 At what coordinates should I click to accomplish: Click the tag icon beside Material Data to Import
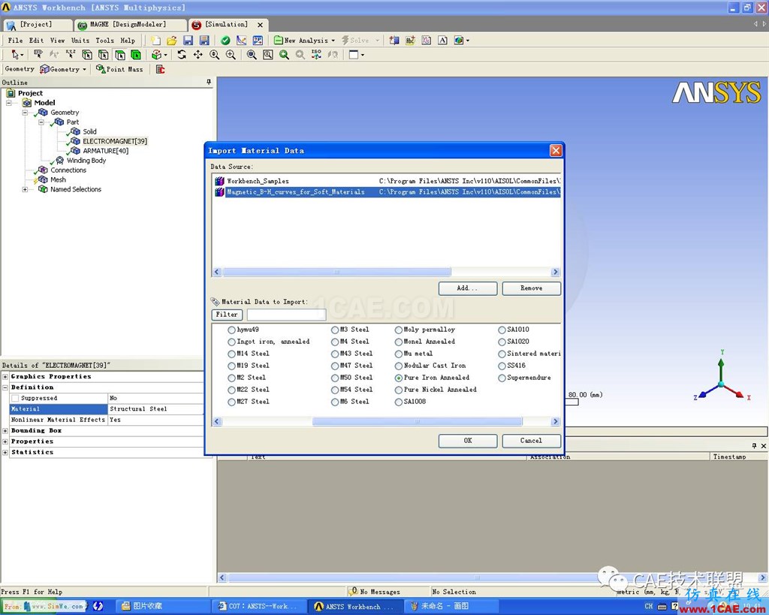[215, 302]
